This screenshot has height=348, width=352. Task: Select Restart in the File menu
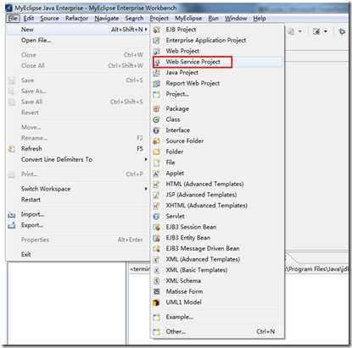[77, 200]
